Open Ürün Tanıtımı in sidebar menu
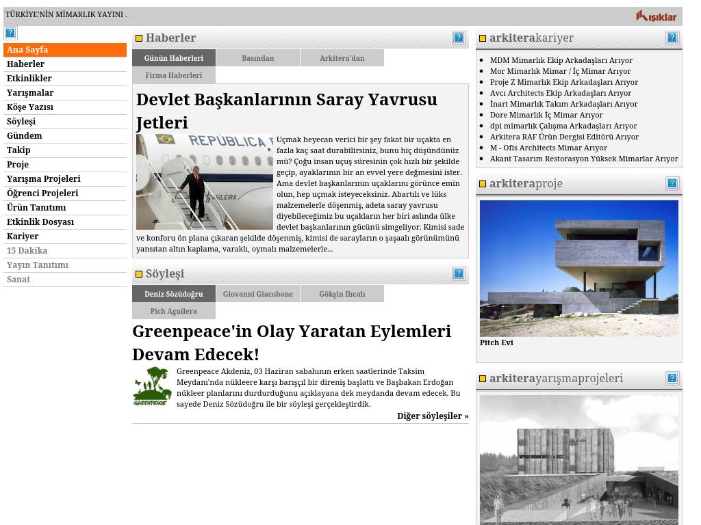This screenshot has width=701, height=525. pos(65,207)
